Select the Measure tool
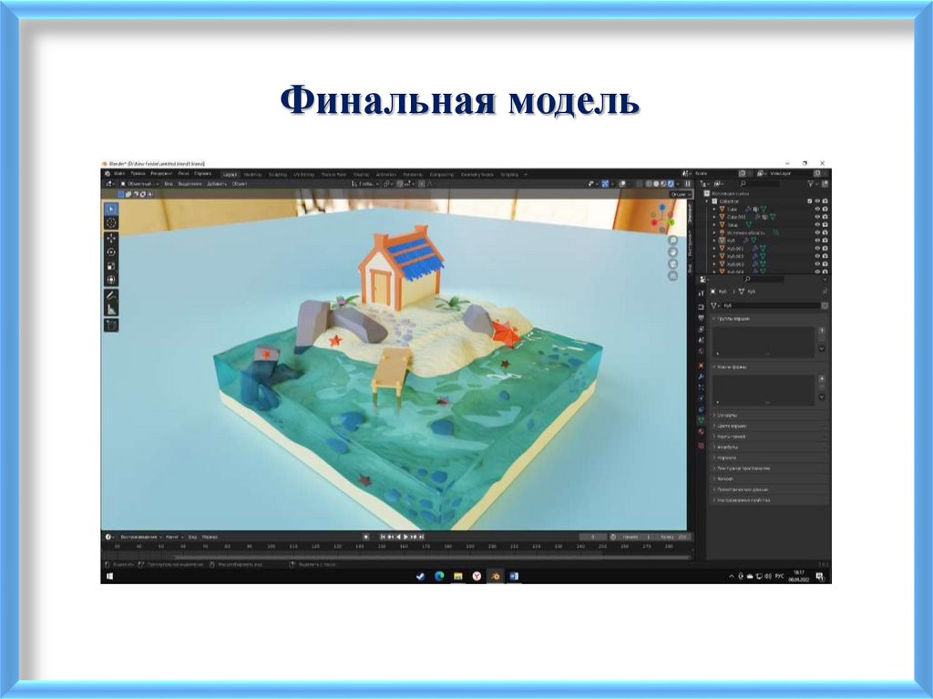 [110, 309]
